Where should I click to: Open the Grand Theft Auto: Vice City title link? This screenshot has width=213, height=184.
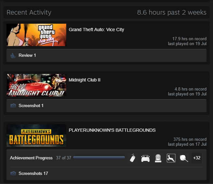pos(96,30)
